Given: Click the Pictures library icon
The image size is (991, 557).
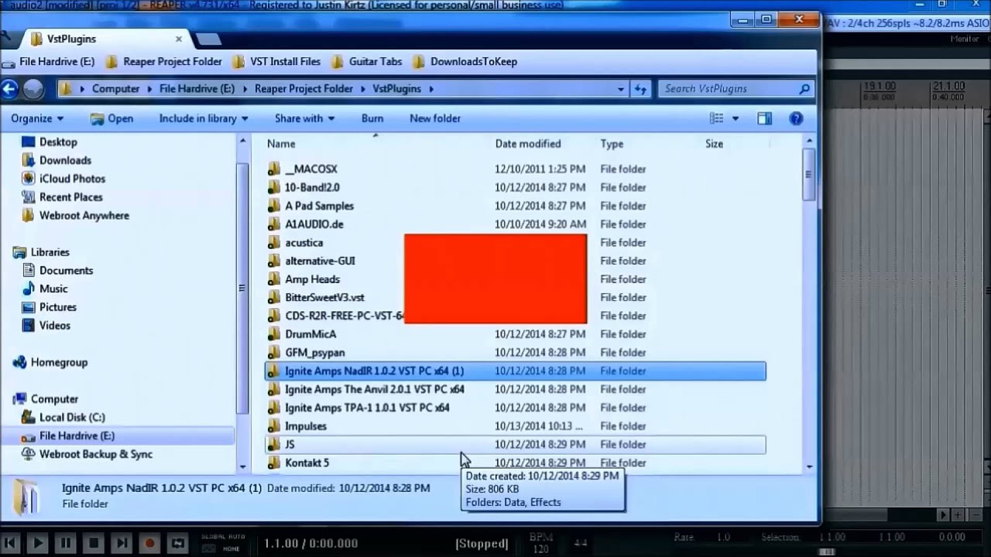Looking at the screenshot, I should [x=29, y=307].
